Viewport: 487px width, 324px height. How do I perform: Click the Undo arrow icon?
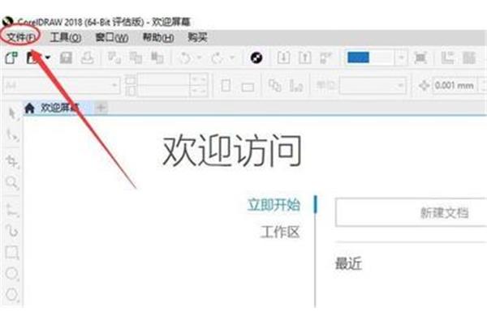coord(186,58)
